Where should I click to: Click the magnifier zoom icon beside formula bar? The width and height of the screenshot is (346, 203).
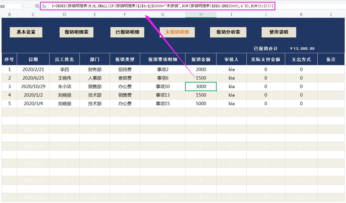coord(37,6)
